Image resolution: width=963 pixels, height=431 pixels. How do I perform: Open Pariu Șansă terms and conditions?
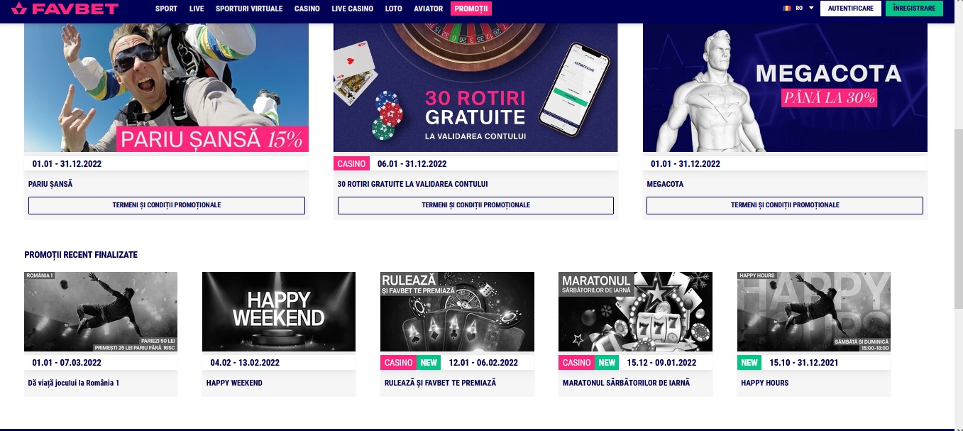click(167, 205)
